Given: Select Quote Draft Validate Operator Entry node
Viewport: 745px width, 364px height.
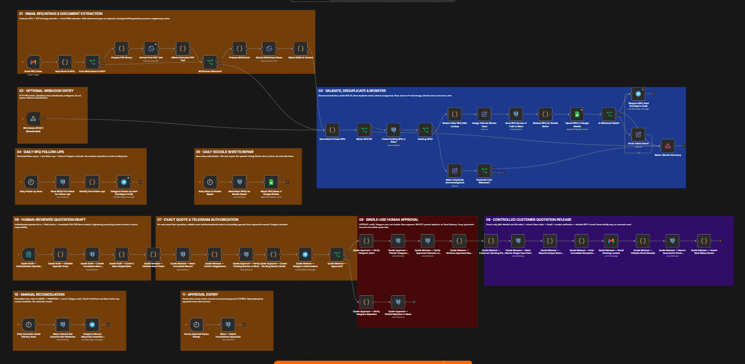Looking at the screenshot, I should tap(60, 254).
